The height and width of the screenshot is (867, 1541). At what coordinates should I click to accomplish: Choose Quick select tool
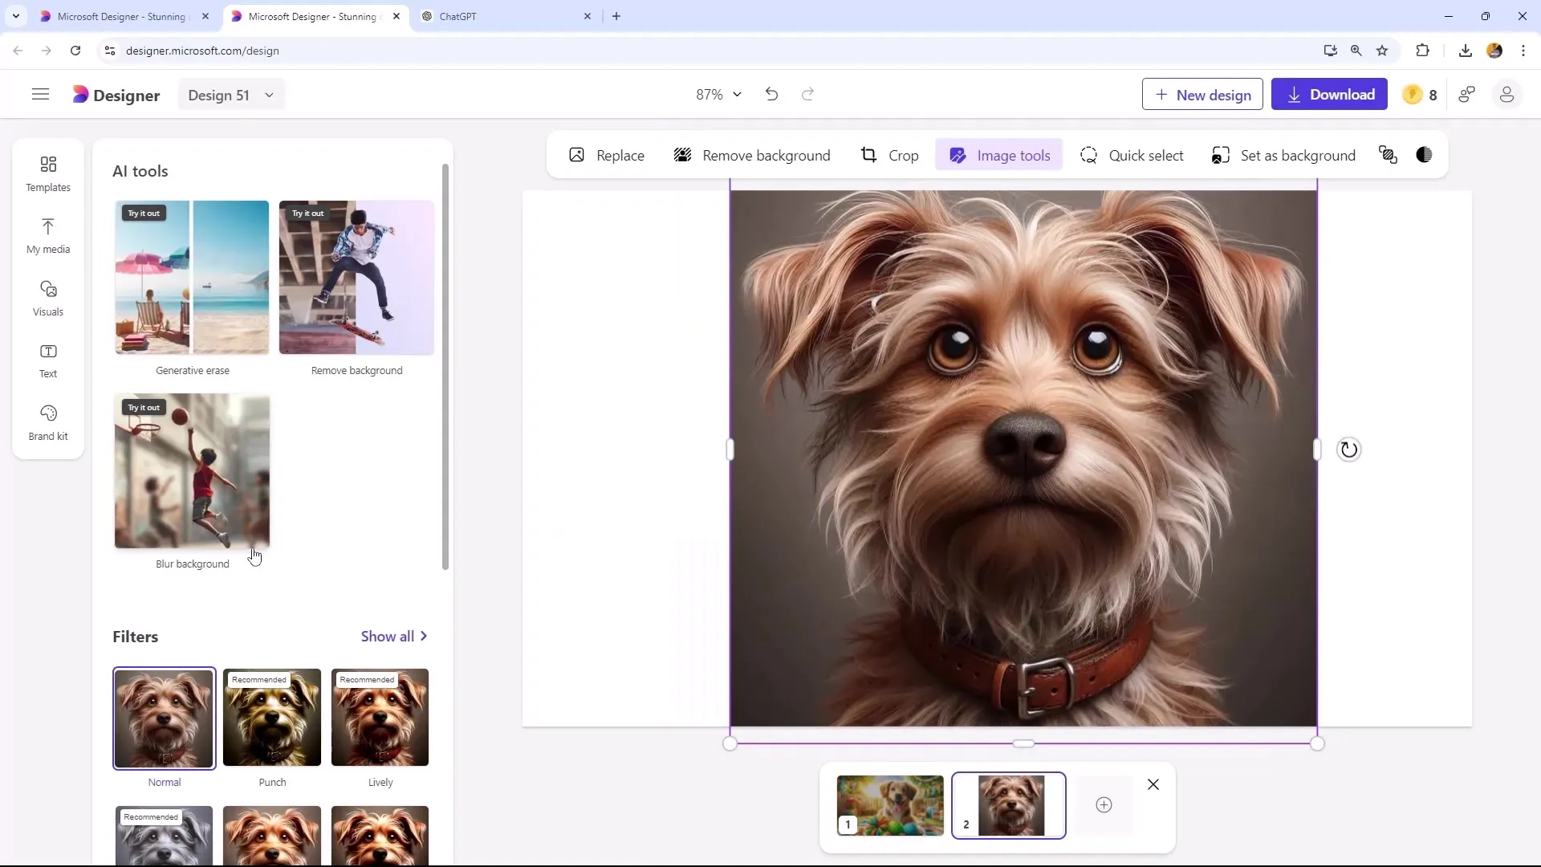point(1132,155)
